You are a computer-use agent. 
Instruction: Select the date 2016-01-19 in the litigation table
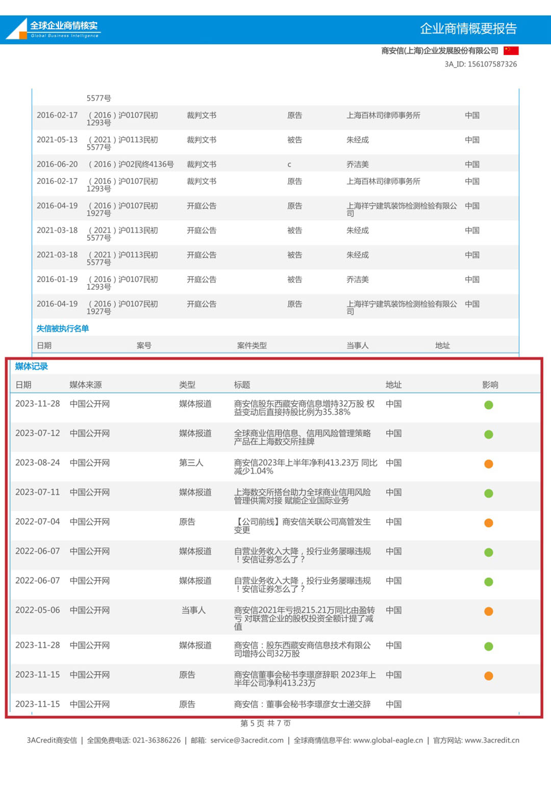coord(57,279)
